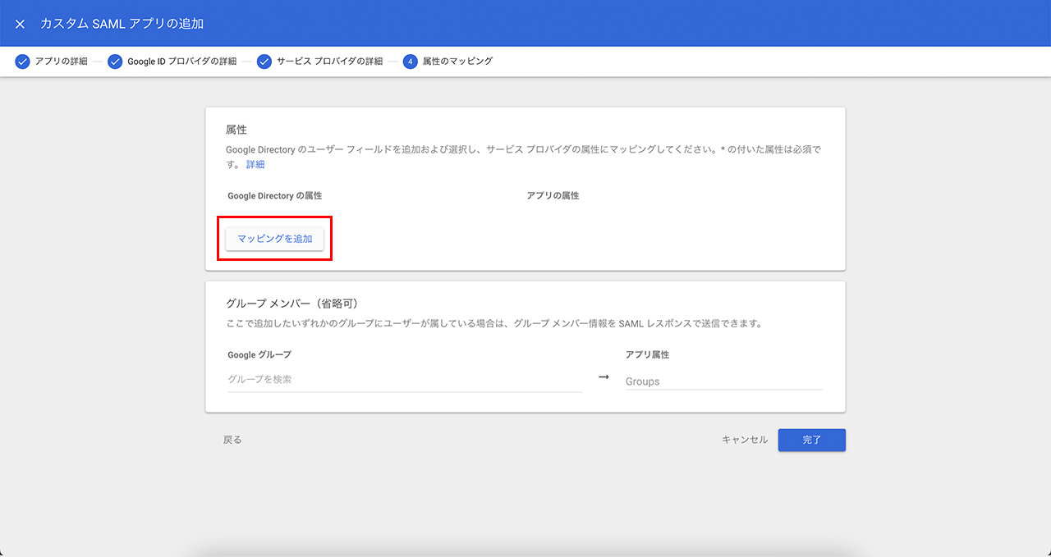
Task: Go back with the 戻る button
Action: coord(232,440)
